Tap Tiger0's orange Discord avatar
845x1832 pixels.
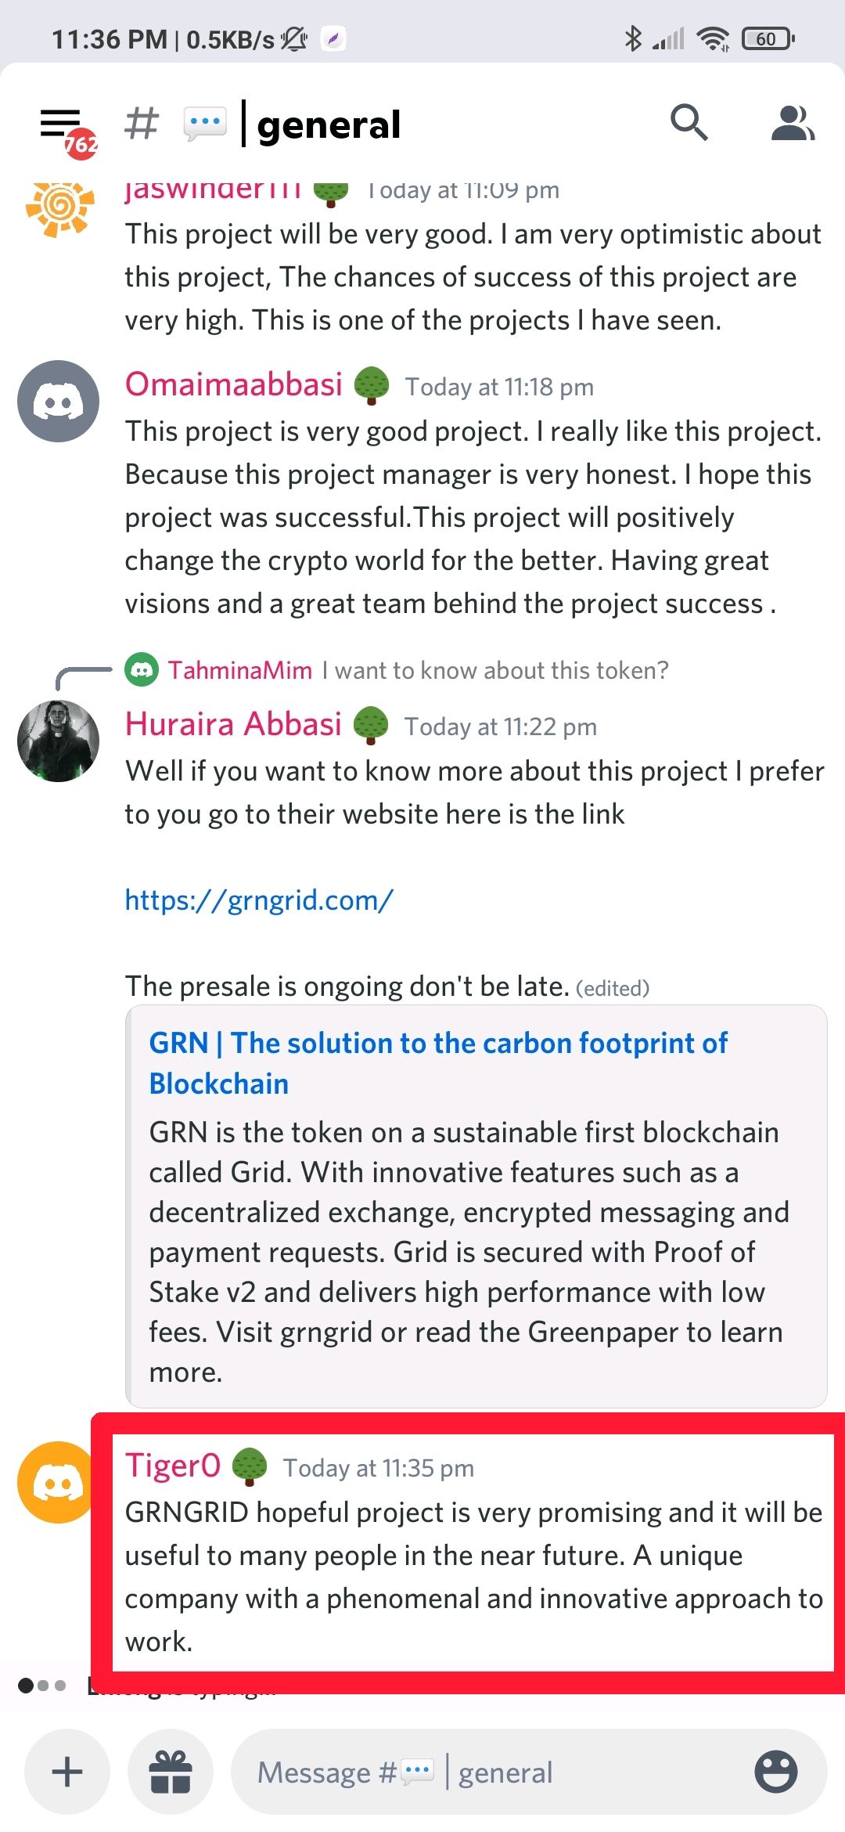[x=56, y=1482]
